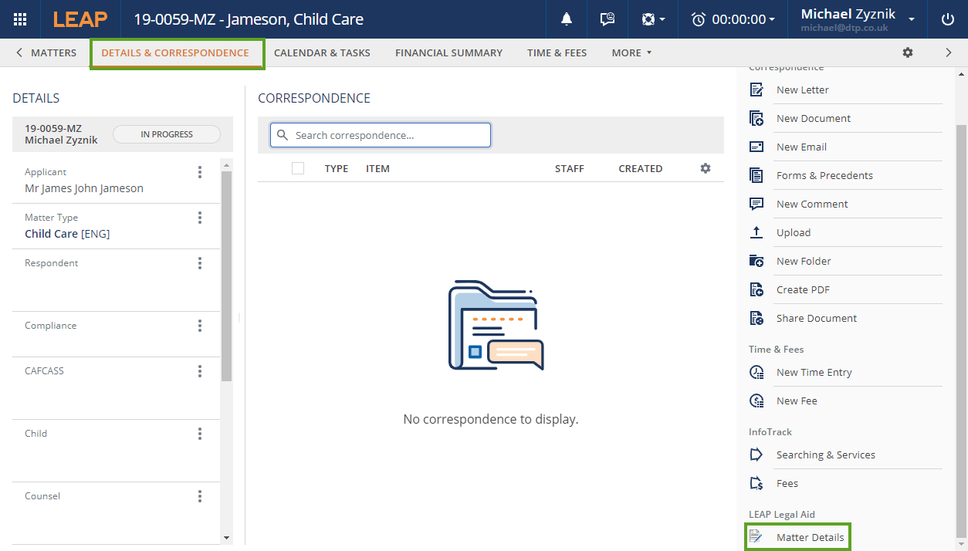Create a New Document from the sidebar
968x551 pixels.
813,118
